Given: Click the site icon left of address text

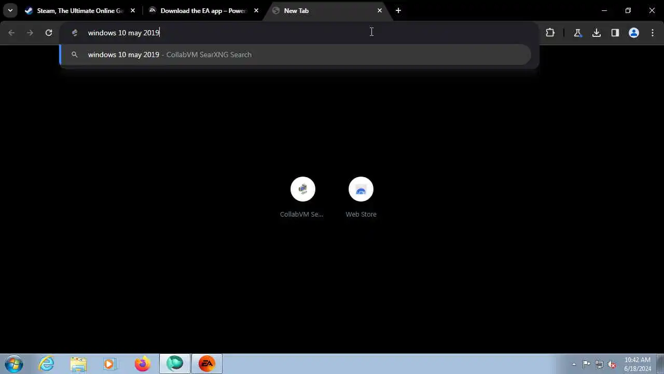Looking at the screenshot, I should pos(75,33).
